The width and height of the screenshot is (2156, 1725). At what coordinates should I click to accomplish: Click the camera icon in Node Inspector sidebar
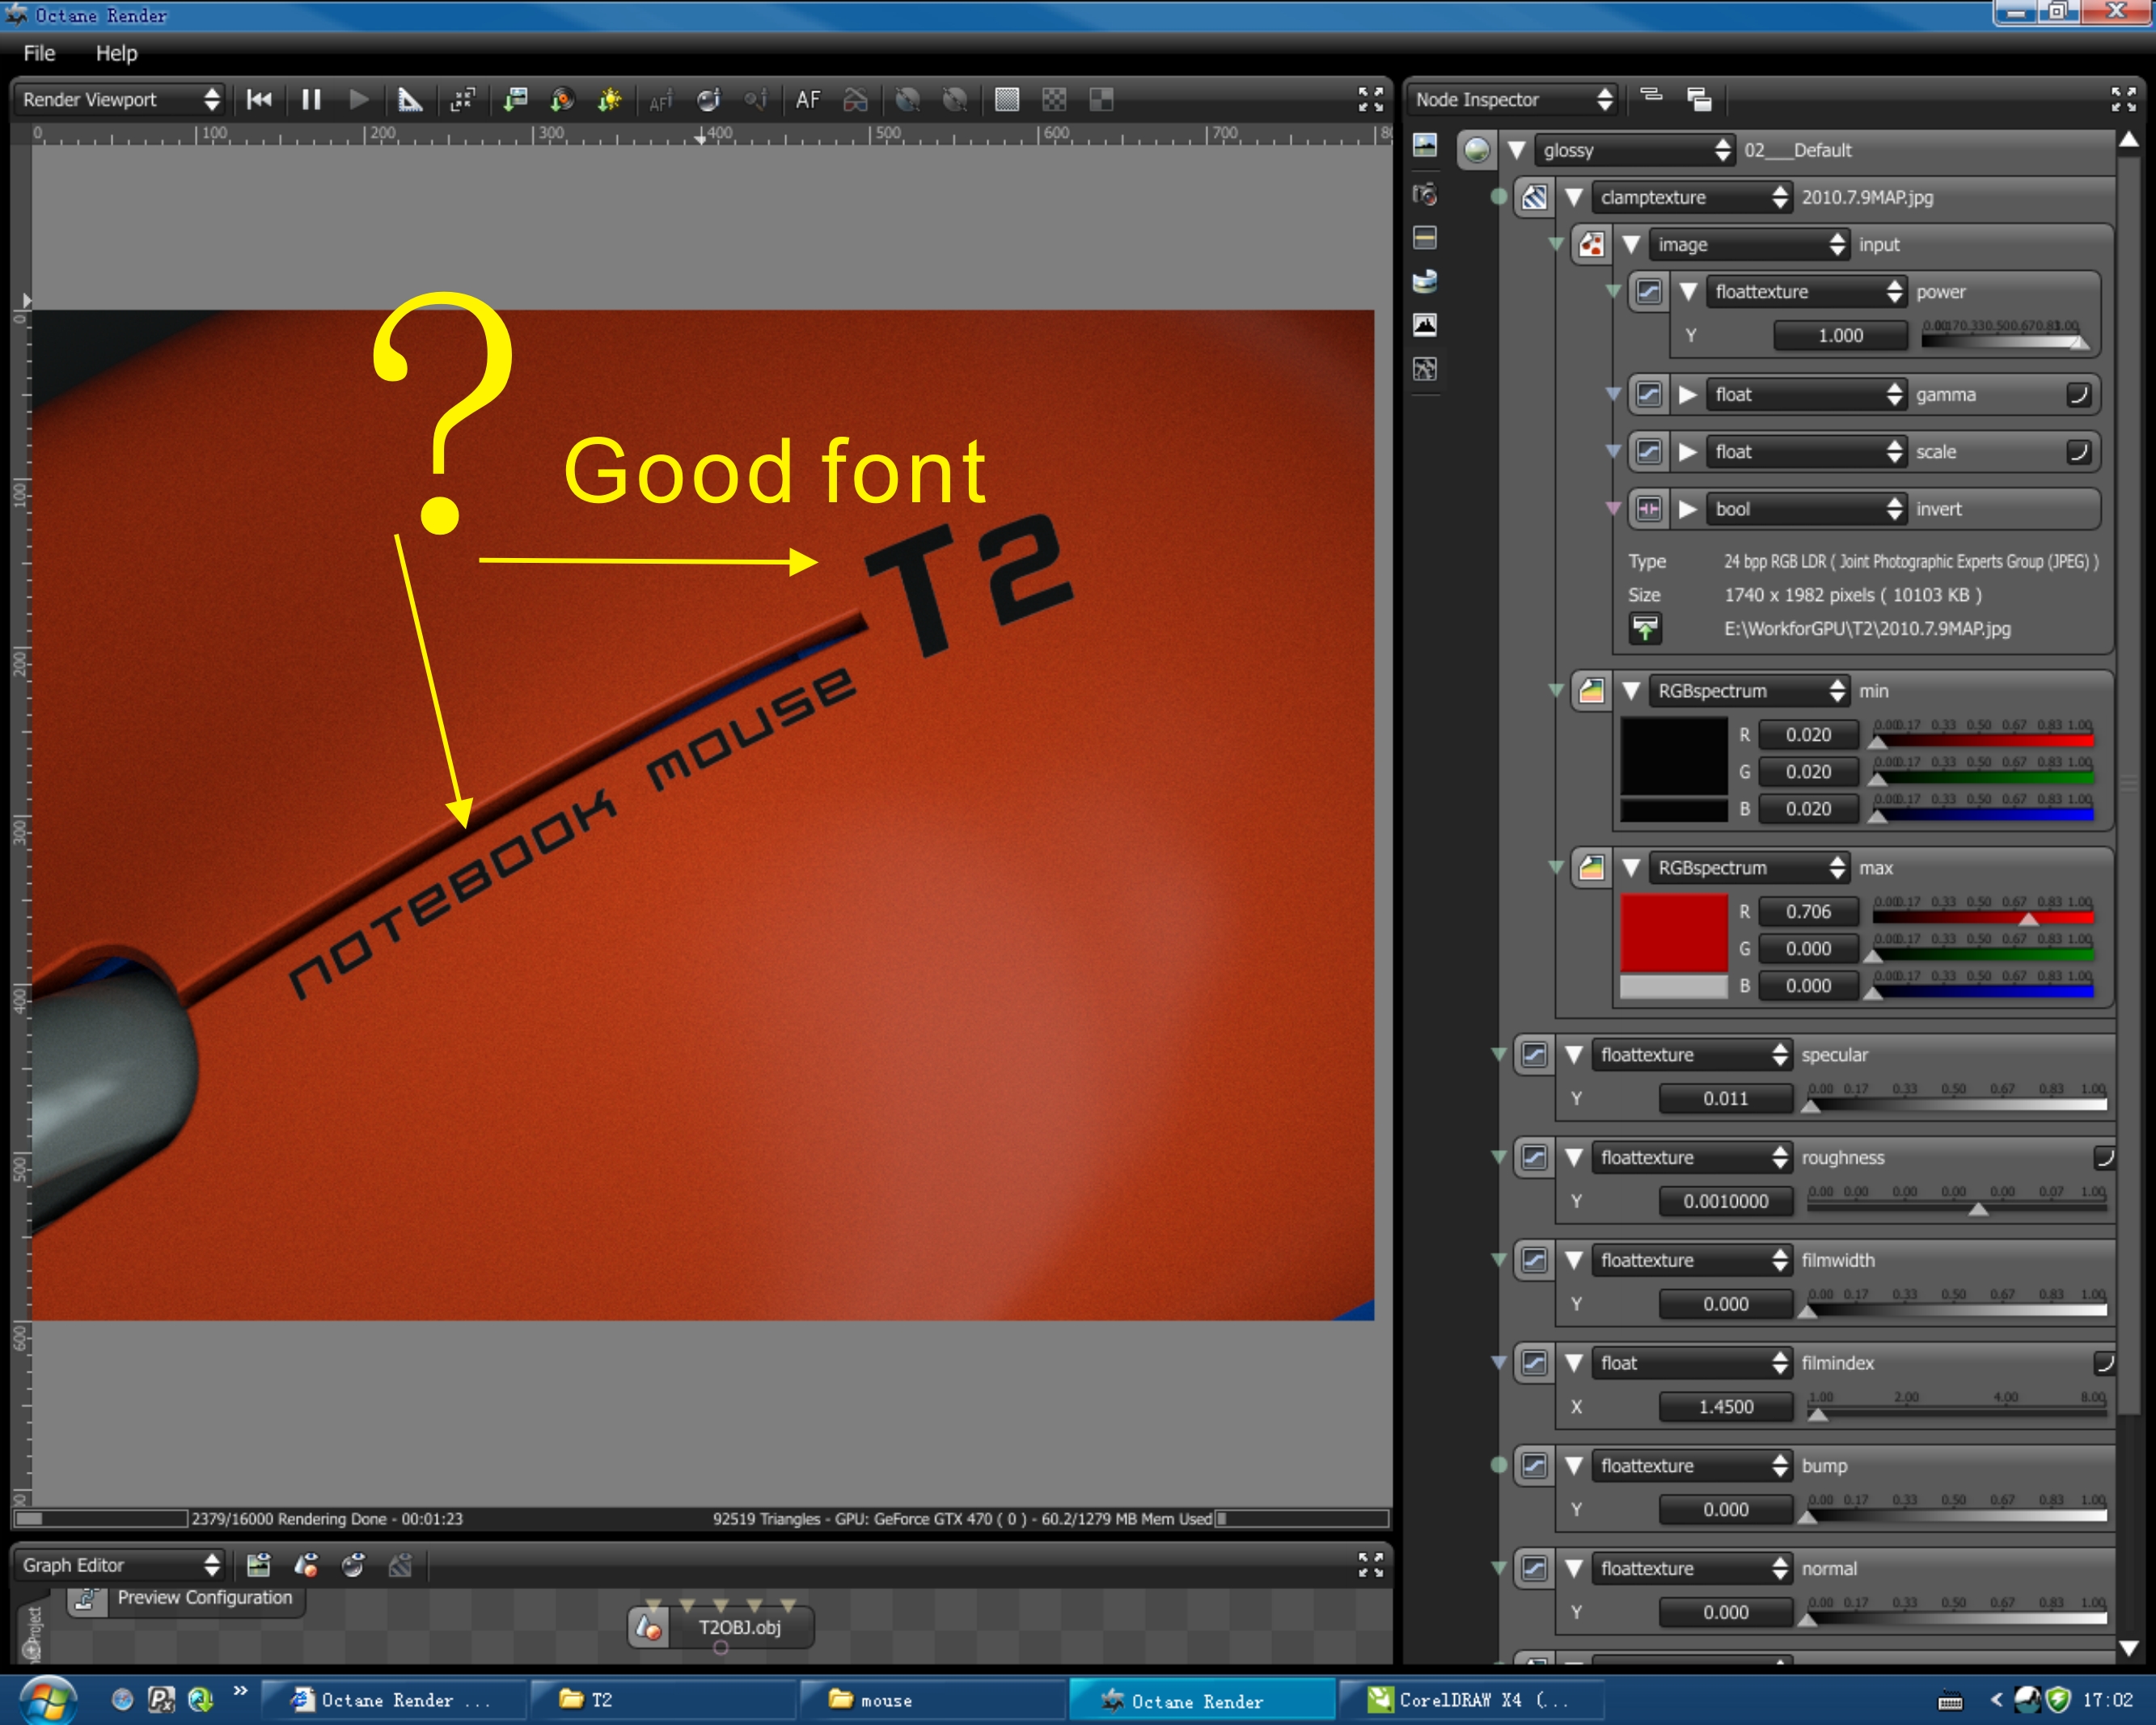[1425, 194]
